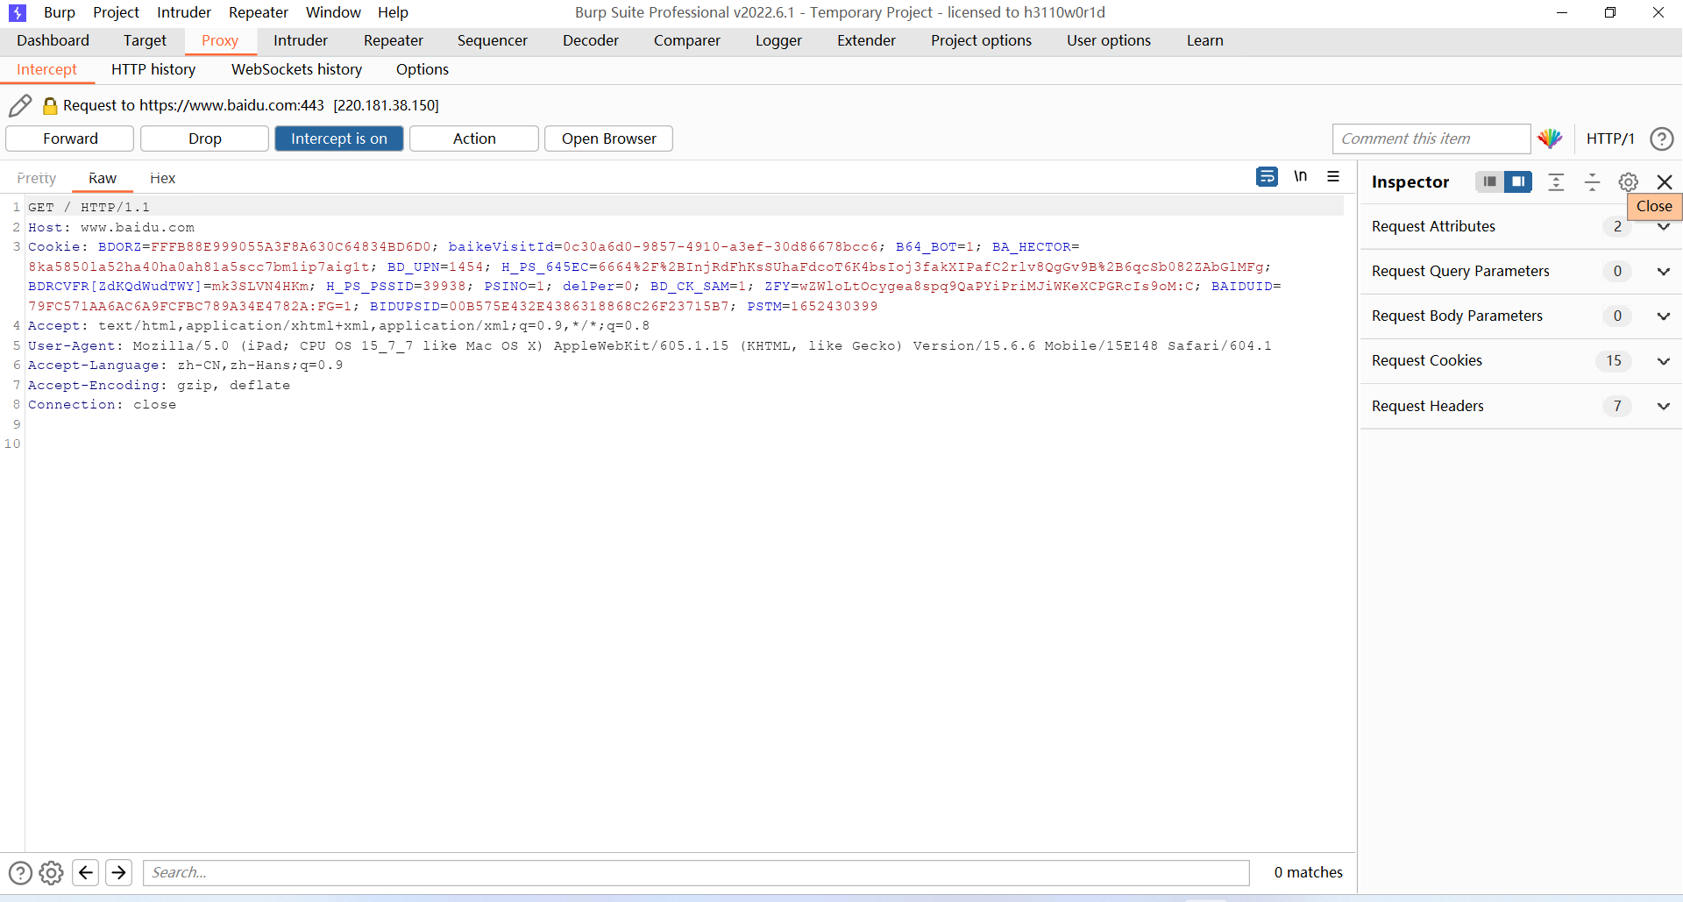The height and width of the screenshot is (902, 1683).
Task: Expand all Inspector sections
Action: pyautogui.click(x=1556, y=181)
